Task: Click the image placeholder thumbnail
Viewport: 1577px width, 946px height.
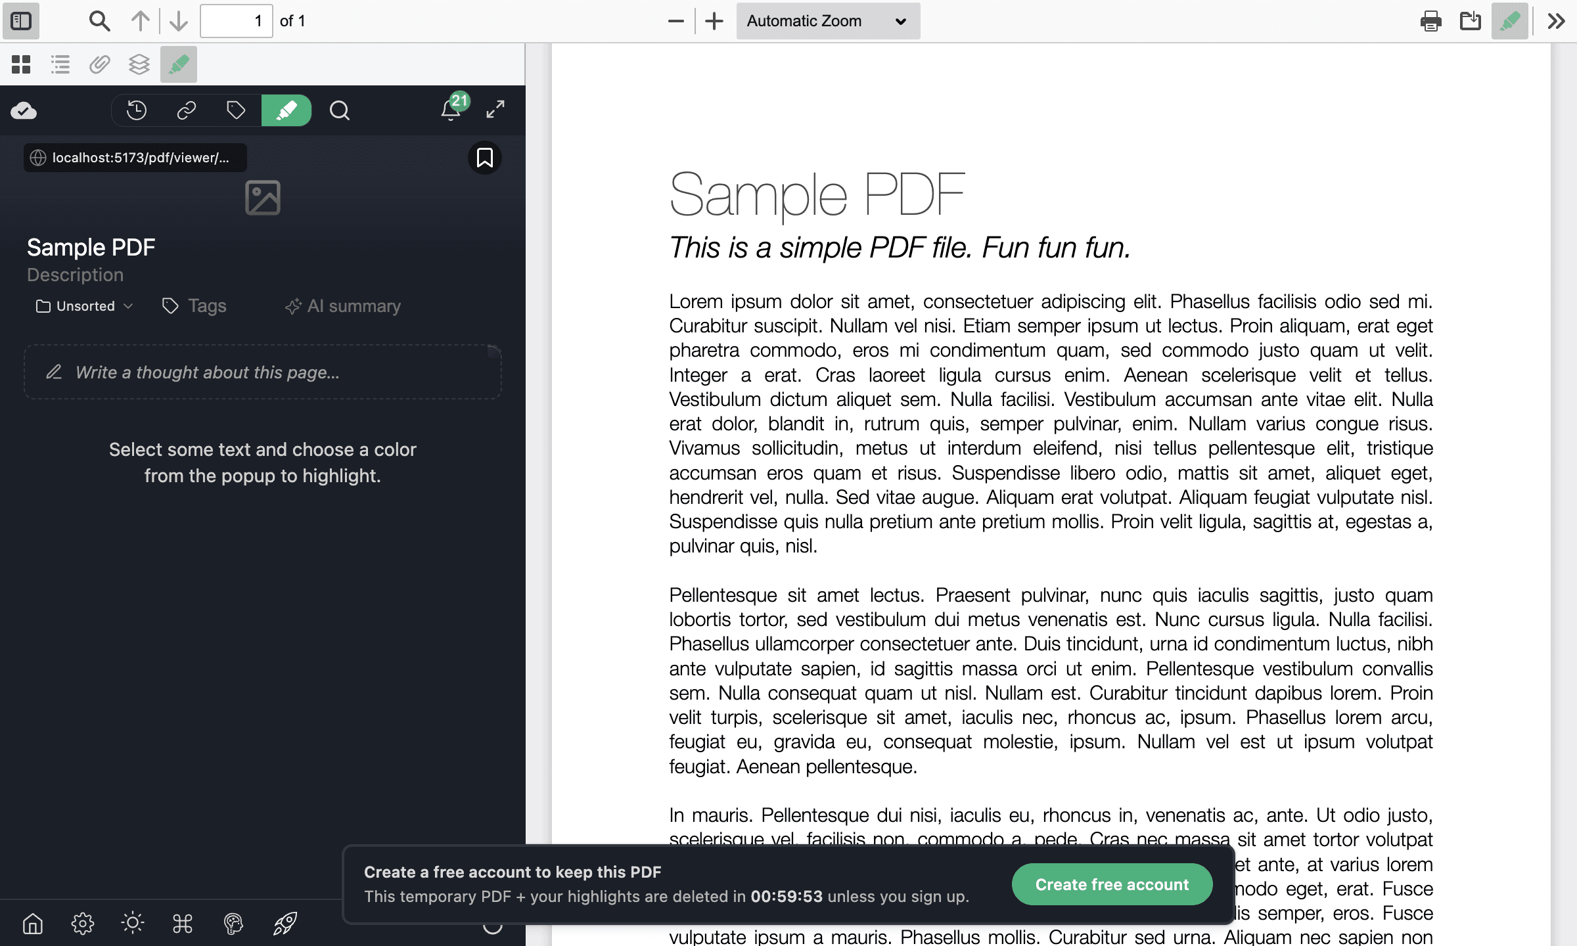Action: click(x=263, y=197)
